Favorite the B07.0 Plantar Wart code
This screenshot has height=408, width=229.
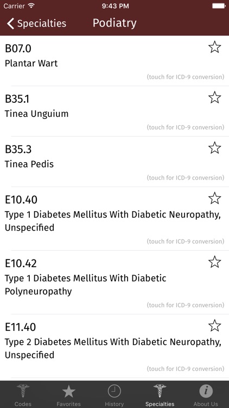[214, 47]
